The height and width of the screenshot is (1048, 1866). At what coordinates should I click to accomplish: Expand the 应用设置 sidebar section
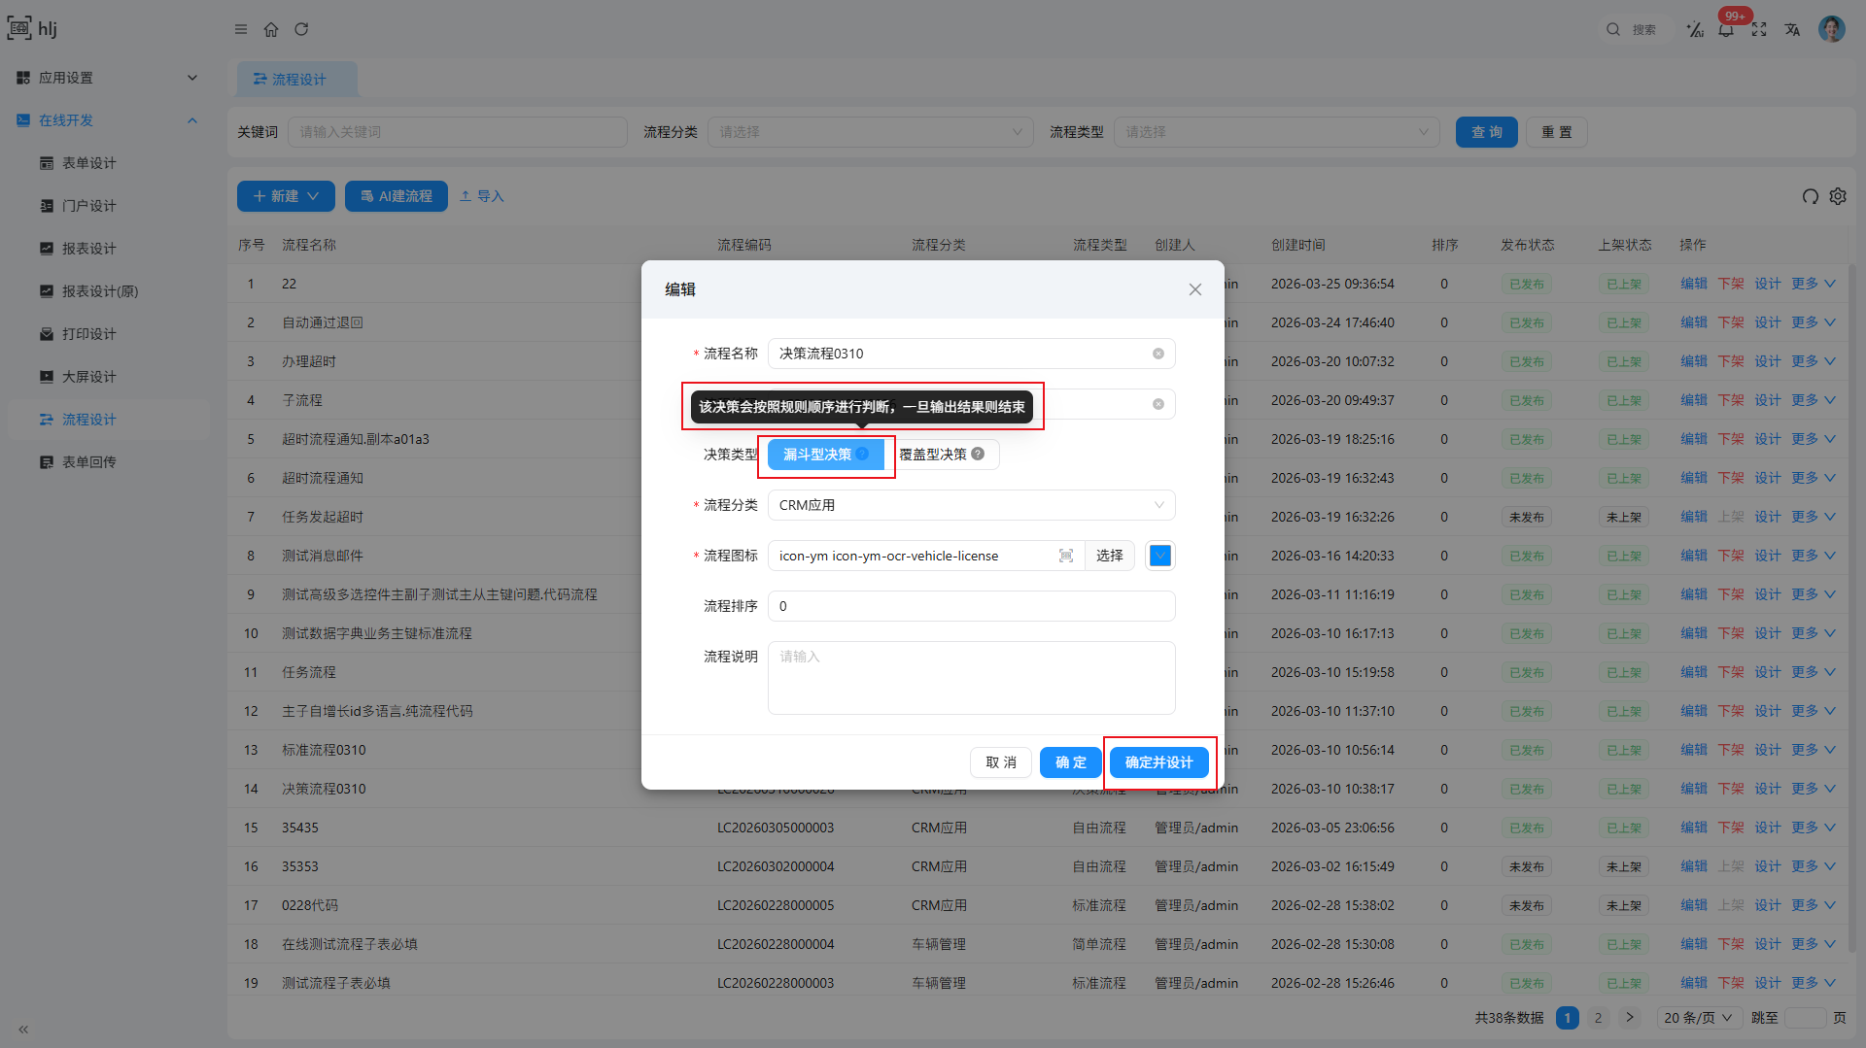coord(191,78)
